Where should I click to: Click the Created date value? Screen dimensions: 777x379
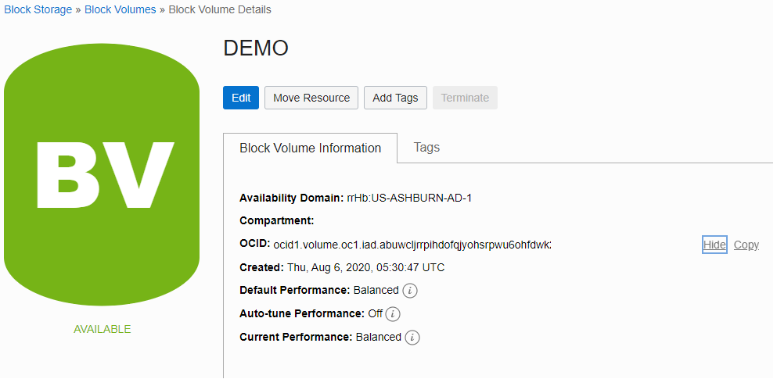pos(365,267)
